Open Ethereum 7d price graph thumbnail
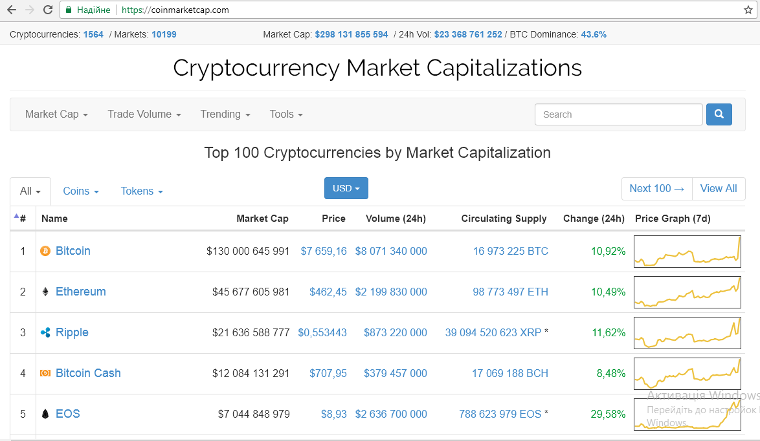The image size is (760, 441). click(687, 292)
